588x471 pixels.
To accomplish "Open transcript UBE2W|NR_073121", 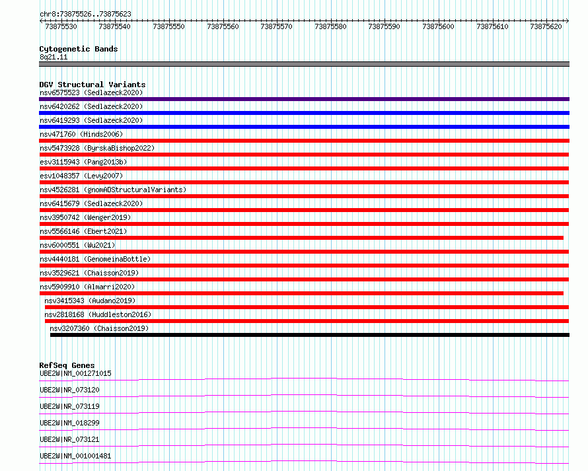I will click(x=70, y=439).
